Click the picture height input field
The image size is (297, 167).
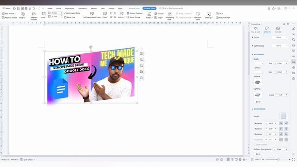click(56, 13)
